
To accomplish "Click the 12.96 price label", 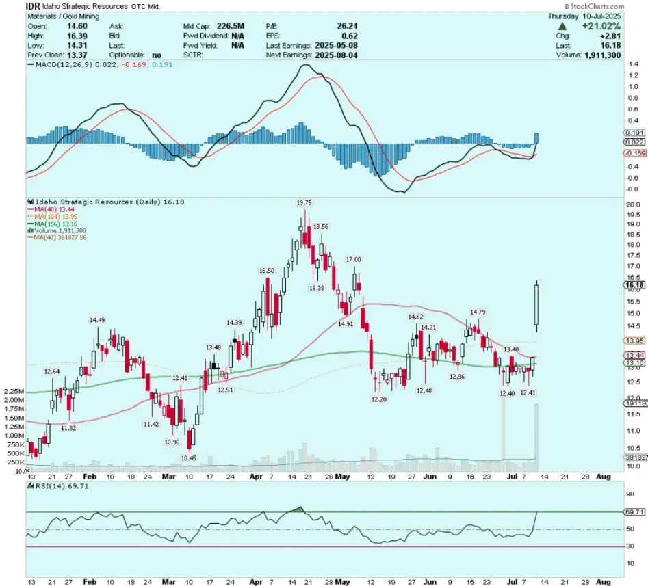I will (x=457, y=377).
